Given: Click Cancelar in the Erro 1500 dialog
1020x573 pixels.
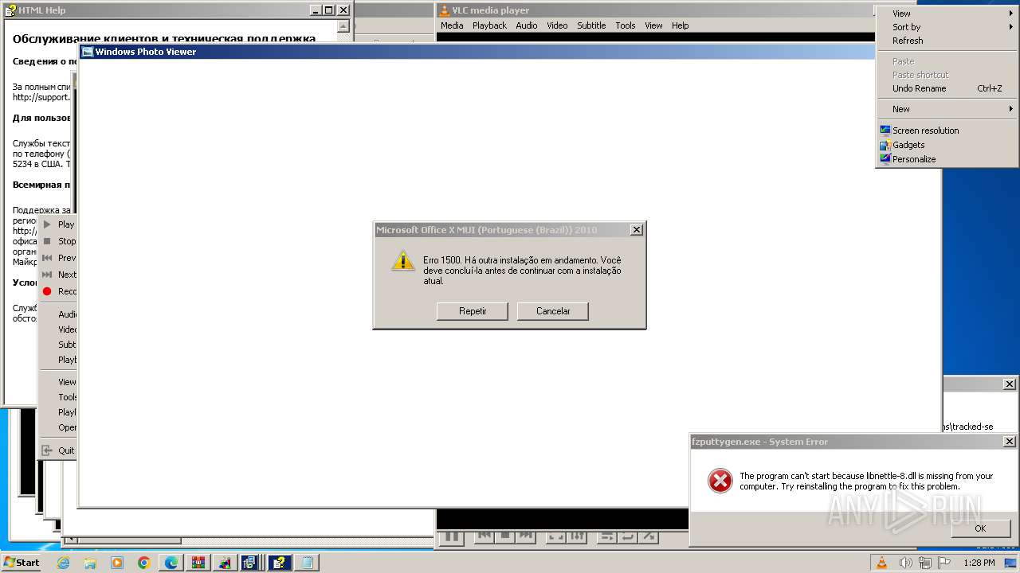Looking at the screenshot, I should [x=553, y=311].
